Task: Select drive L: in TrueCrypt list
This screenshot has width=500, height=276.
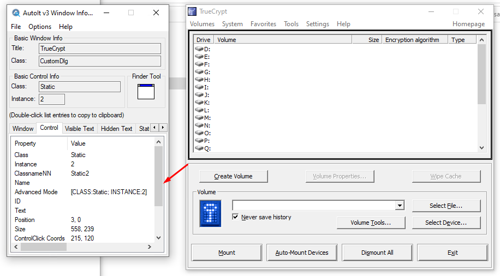Action: pyautogui.click(x=203, y=110)
